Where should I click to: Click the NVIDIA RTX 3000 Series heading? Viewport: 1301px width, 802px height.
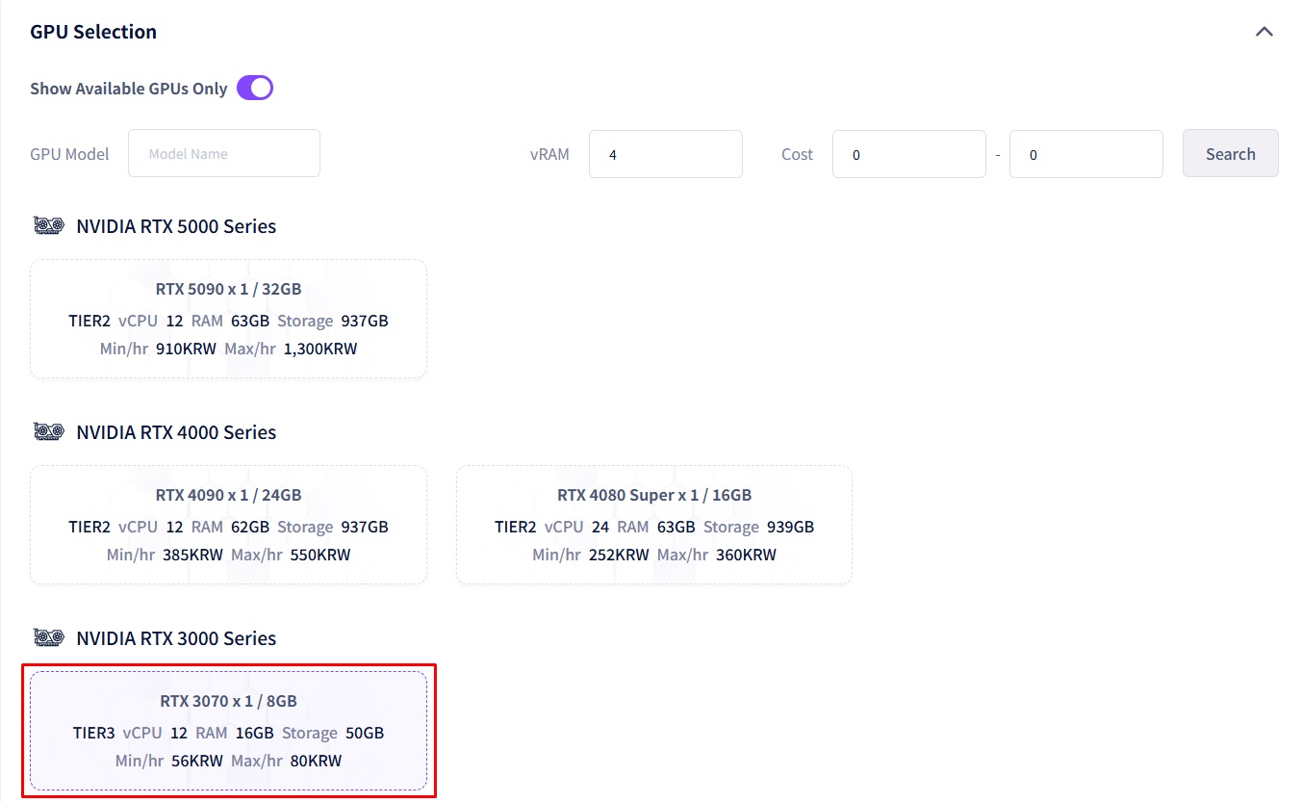click(176, 638)
